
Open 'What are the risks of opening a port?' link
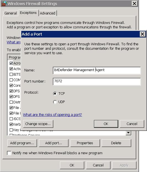(x=53, y=115)
